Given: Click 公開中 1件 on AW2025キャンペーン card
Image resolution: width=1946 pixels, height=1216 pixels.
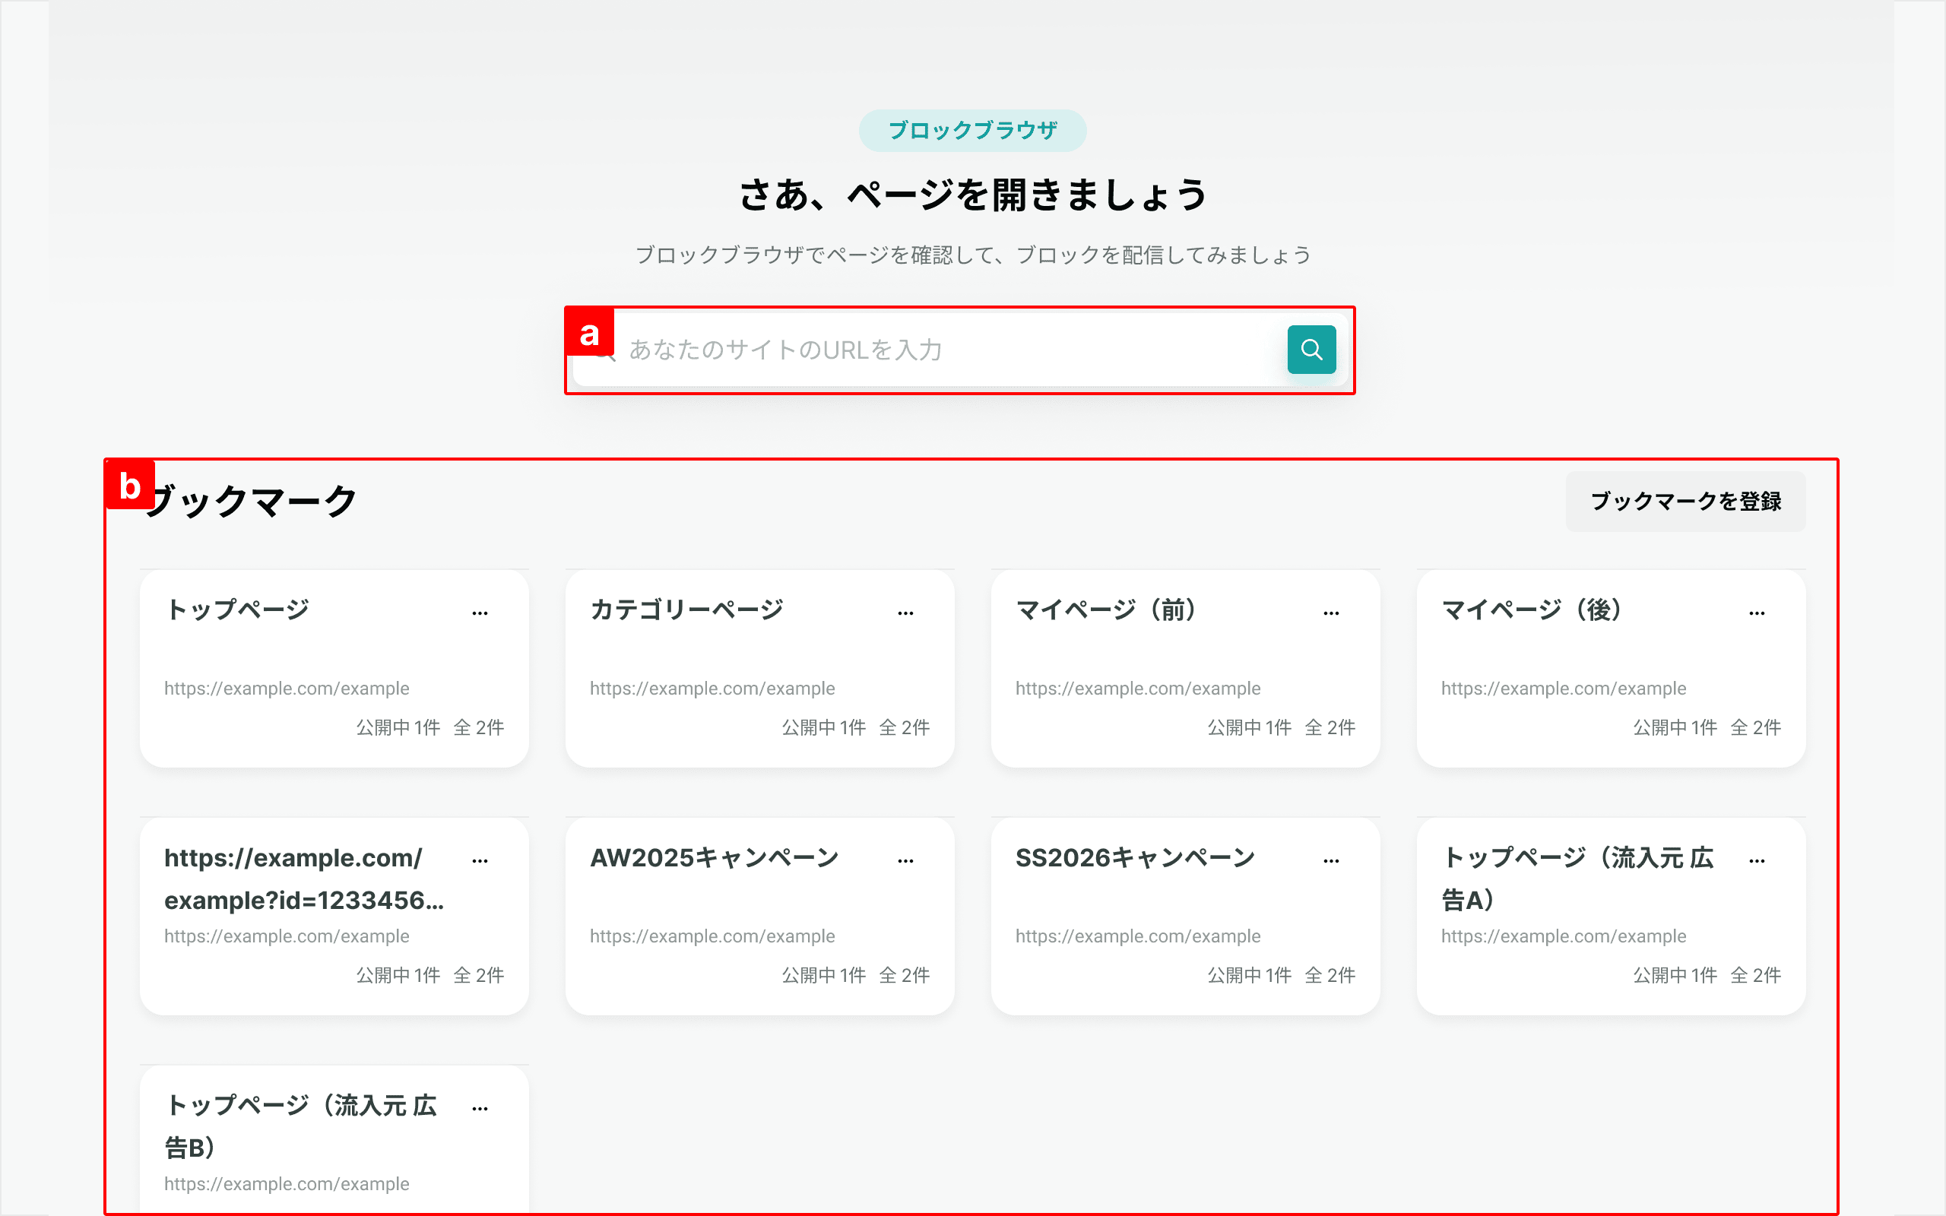Looking at the screenshot, I should click(x=824, y=976).
